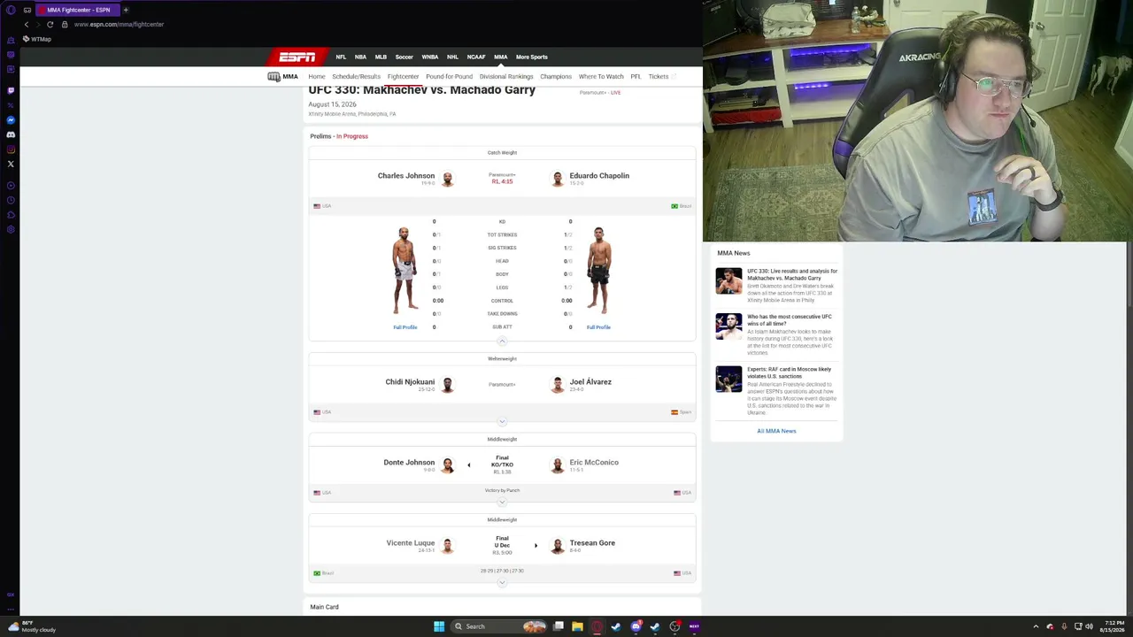The height and width of the screenshot is (637, 1133).
Task: Go to MMA Schedule/Results
Action: (356, 77)
